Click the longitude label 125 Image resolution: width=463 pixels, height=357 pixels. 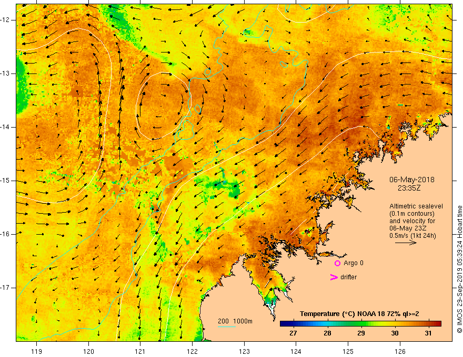click(x=348, y=351)
